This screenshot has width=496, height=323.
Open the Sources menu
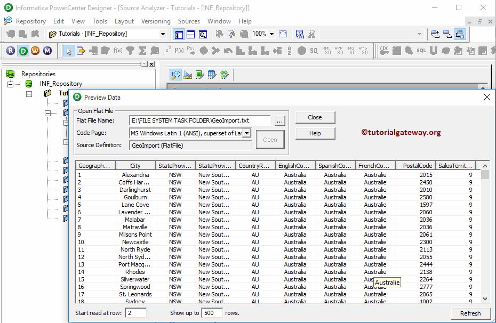click(189, 21)
